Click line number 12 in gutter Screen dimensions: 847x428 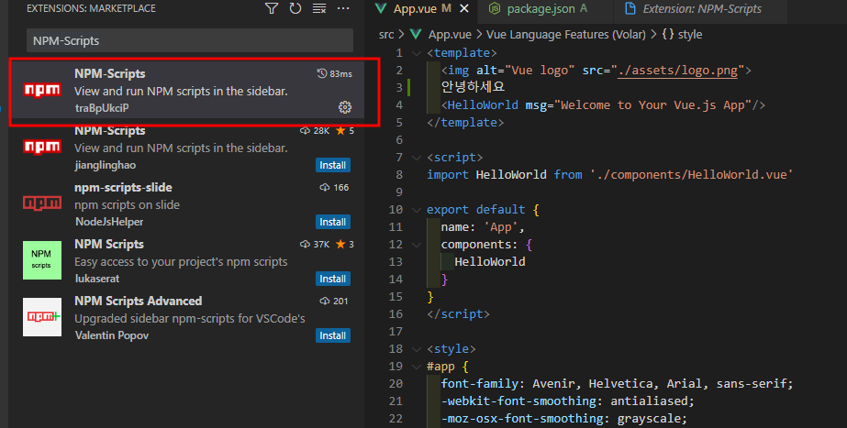[396, 245]
